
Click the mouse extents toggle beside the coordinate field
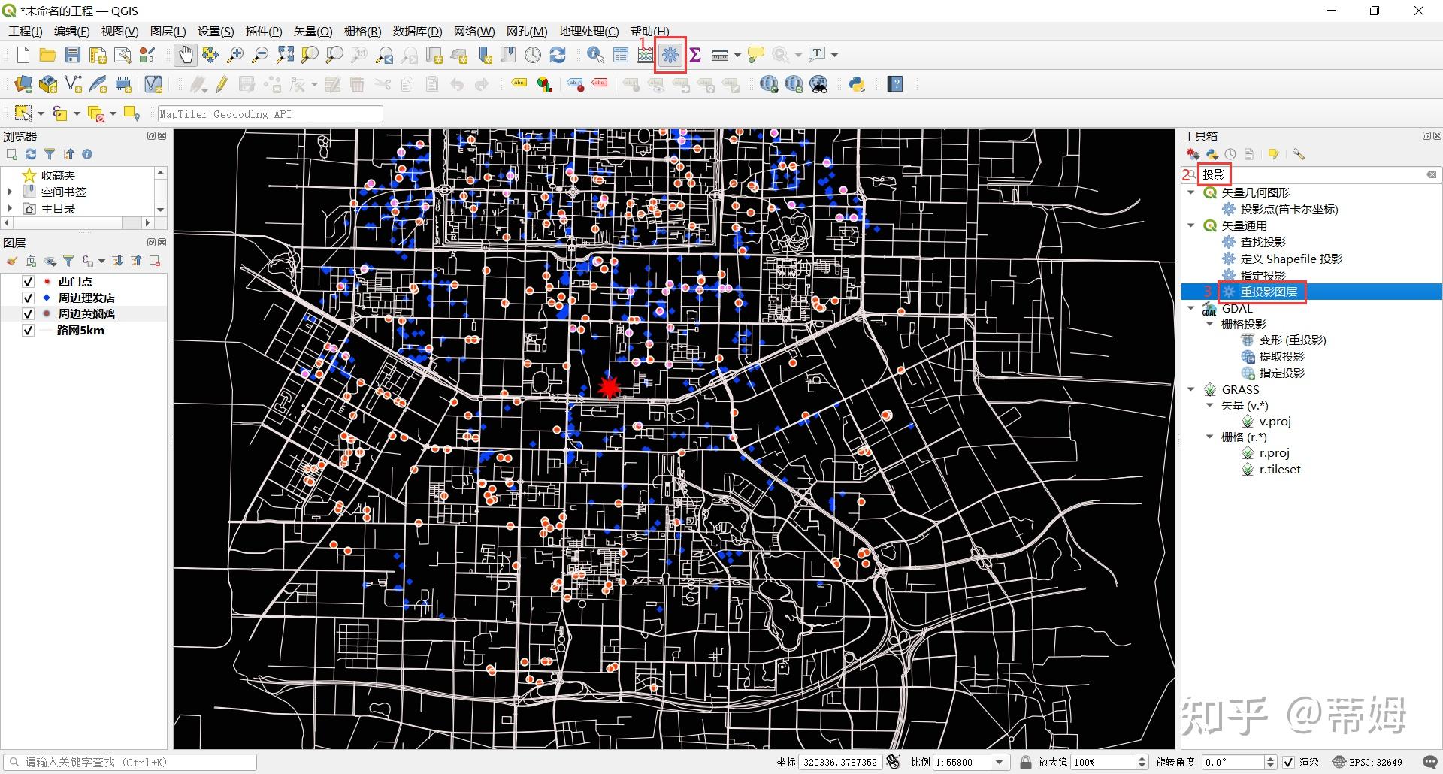click(893, 762)
